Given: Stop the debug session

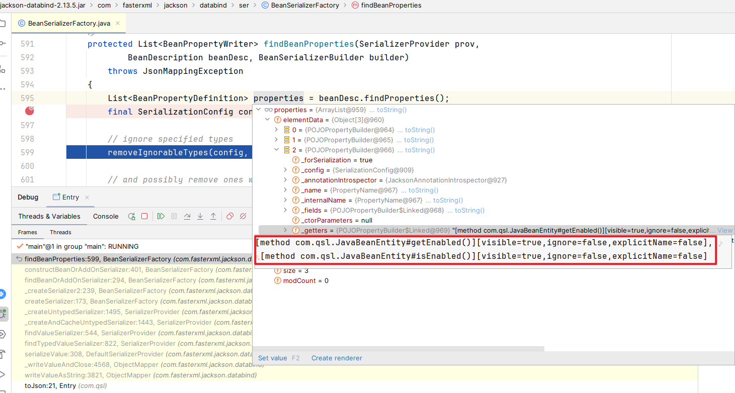Looking at the screenshot, I should pos(144,216).
